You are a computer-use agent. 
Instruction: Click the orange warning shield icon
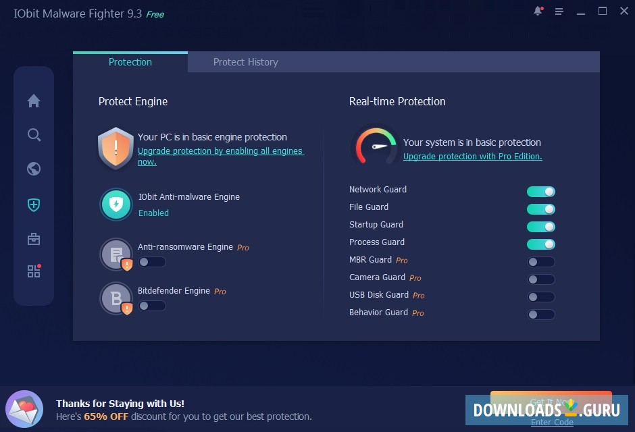(116, 148)
